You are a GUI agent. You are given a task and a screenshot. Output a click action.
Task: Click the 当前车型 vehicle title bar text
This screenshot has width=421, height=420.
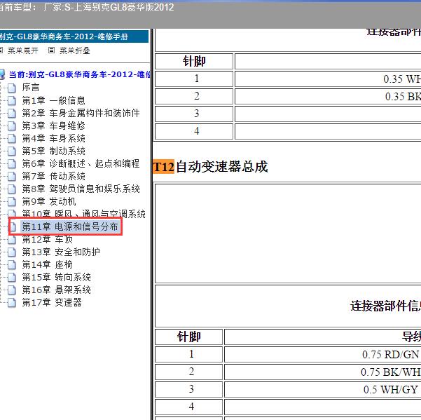point(86,7)
